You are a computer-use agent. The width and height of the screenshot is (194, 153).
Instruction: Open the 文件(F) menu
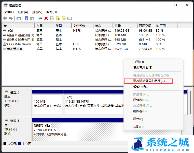[x=9, y=12]
